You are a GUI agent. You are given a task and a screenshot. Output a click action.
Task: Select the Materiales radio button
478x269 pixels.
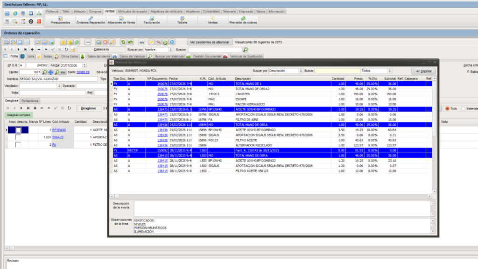(464, 108)
